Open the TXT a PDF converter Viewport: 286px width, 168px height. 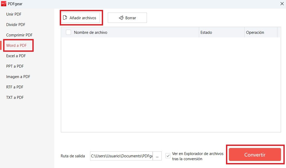pyautogui.click(x=14, y=97)
